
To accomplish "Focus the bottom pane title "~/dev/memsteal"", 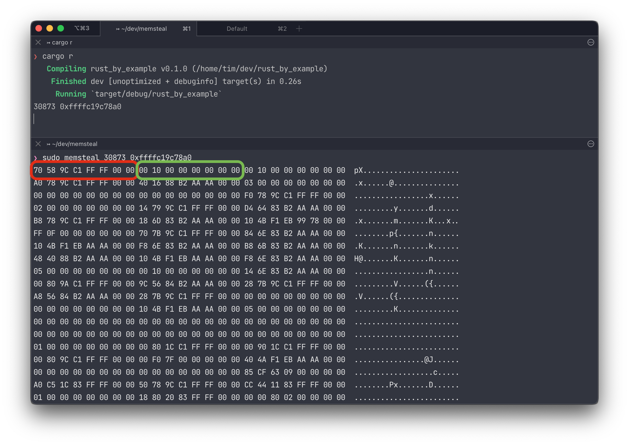I will coord(75,144).
